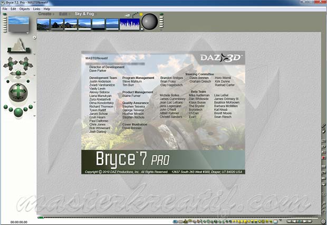Click first-frame button in animation controls
This screenshot has height=225, width=327.
click(x=289, y=221)
